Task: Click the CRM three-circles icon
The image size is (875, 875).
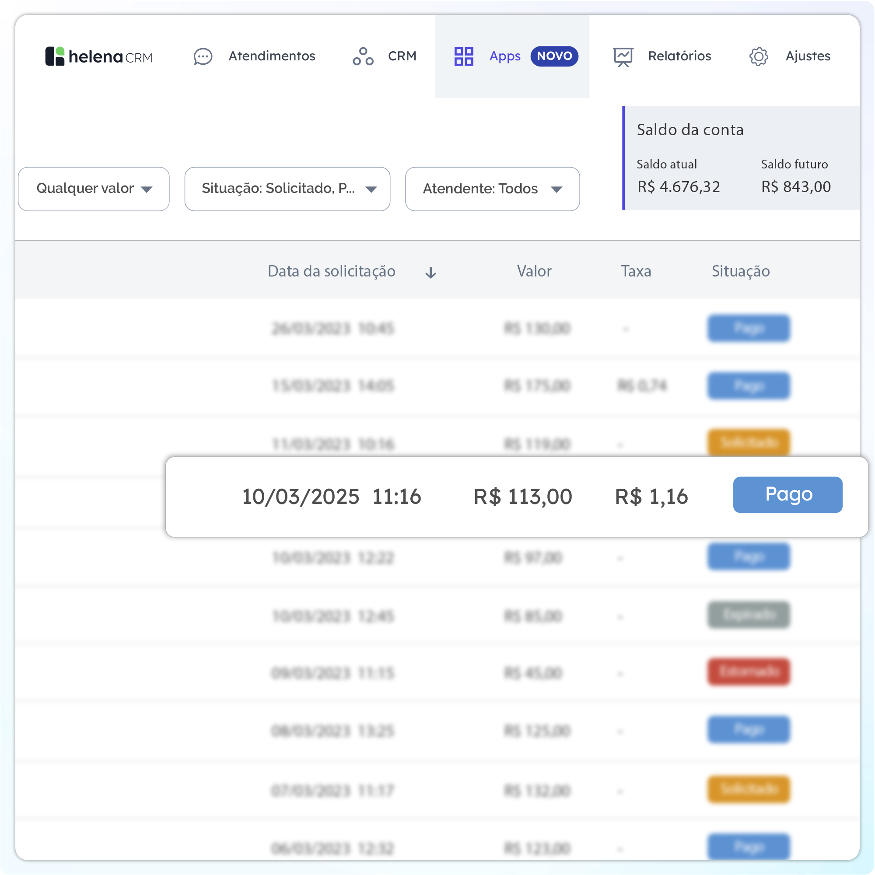Action: [x=363, y=56]
